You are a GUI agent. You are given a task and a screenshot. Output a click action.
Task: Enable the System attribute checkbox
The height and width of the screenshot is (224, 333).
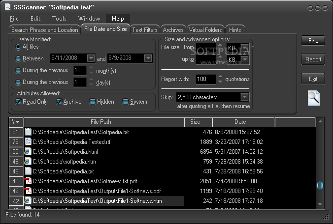pyautogui.click(x=126, y=102)
